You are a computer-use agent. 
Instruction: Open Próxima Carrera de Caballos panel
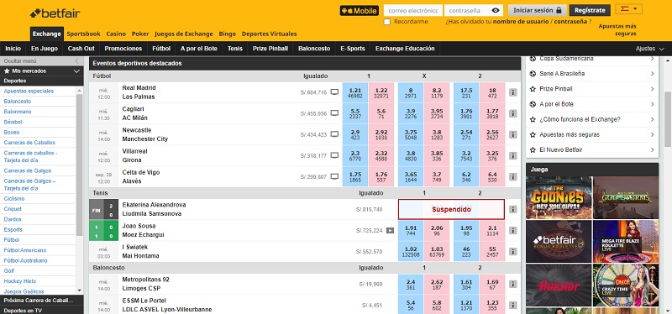click(41, 301)
